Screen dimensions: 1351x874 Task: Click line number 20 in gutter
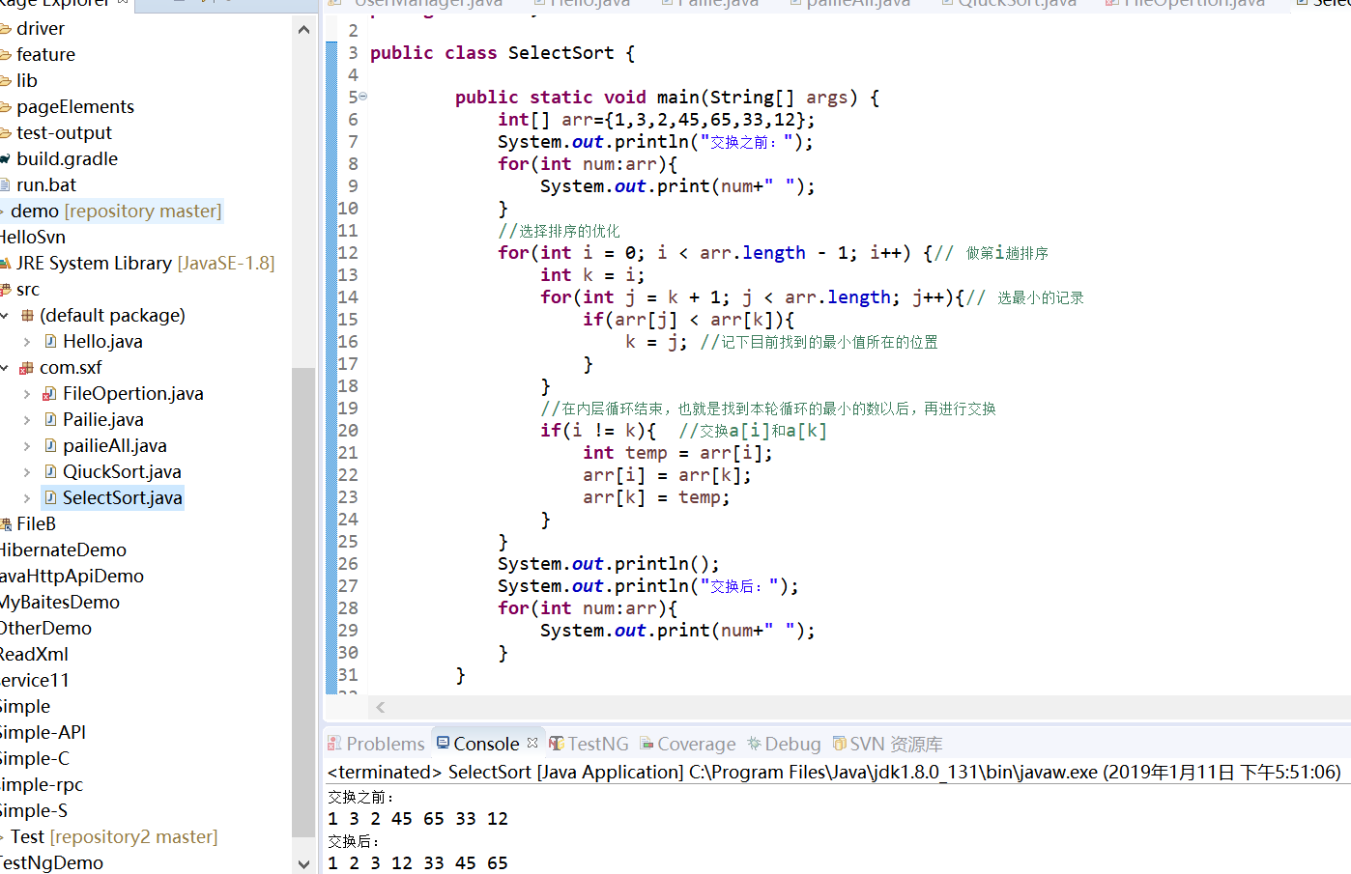click(348, 430)
